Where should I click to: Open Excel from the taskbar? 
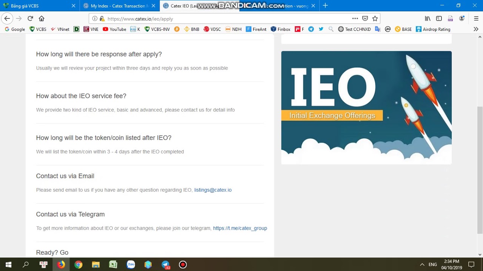[x=113, y=265]
